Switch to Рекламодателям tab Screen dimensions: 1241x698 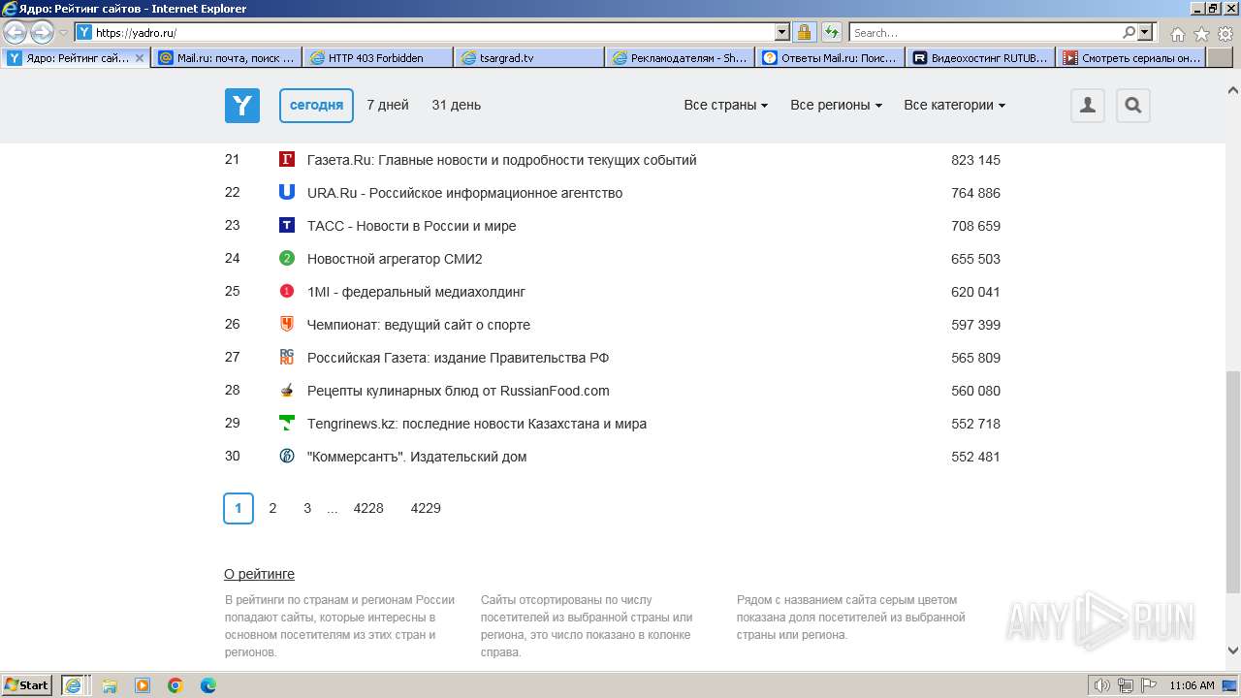point(681,58)
